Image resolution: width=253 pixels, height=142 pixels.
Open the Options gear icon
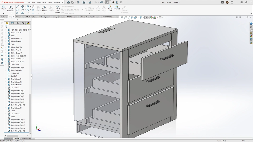tap(121, 2)
